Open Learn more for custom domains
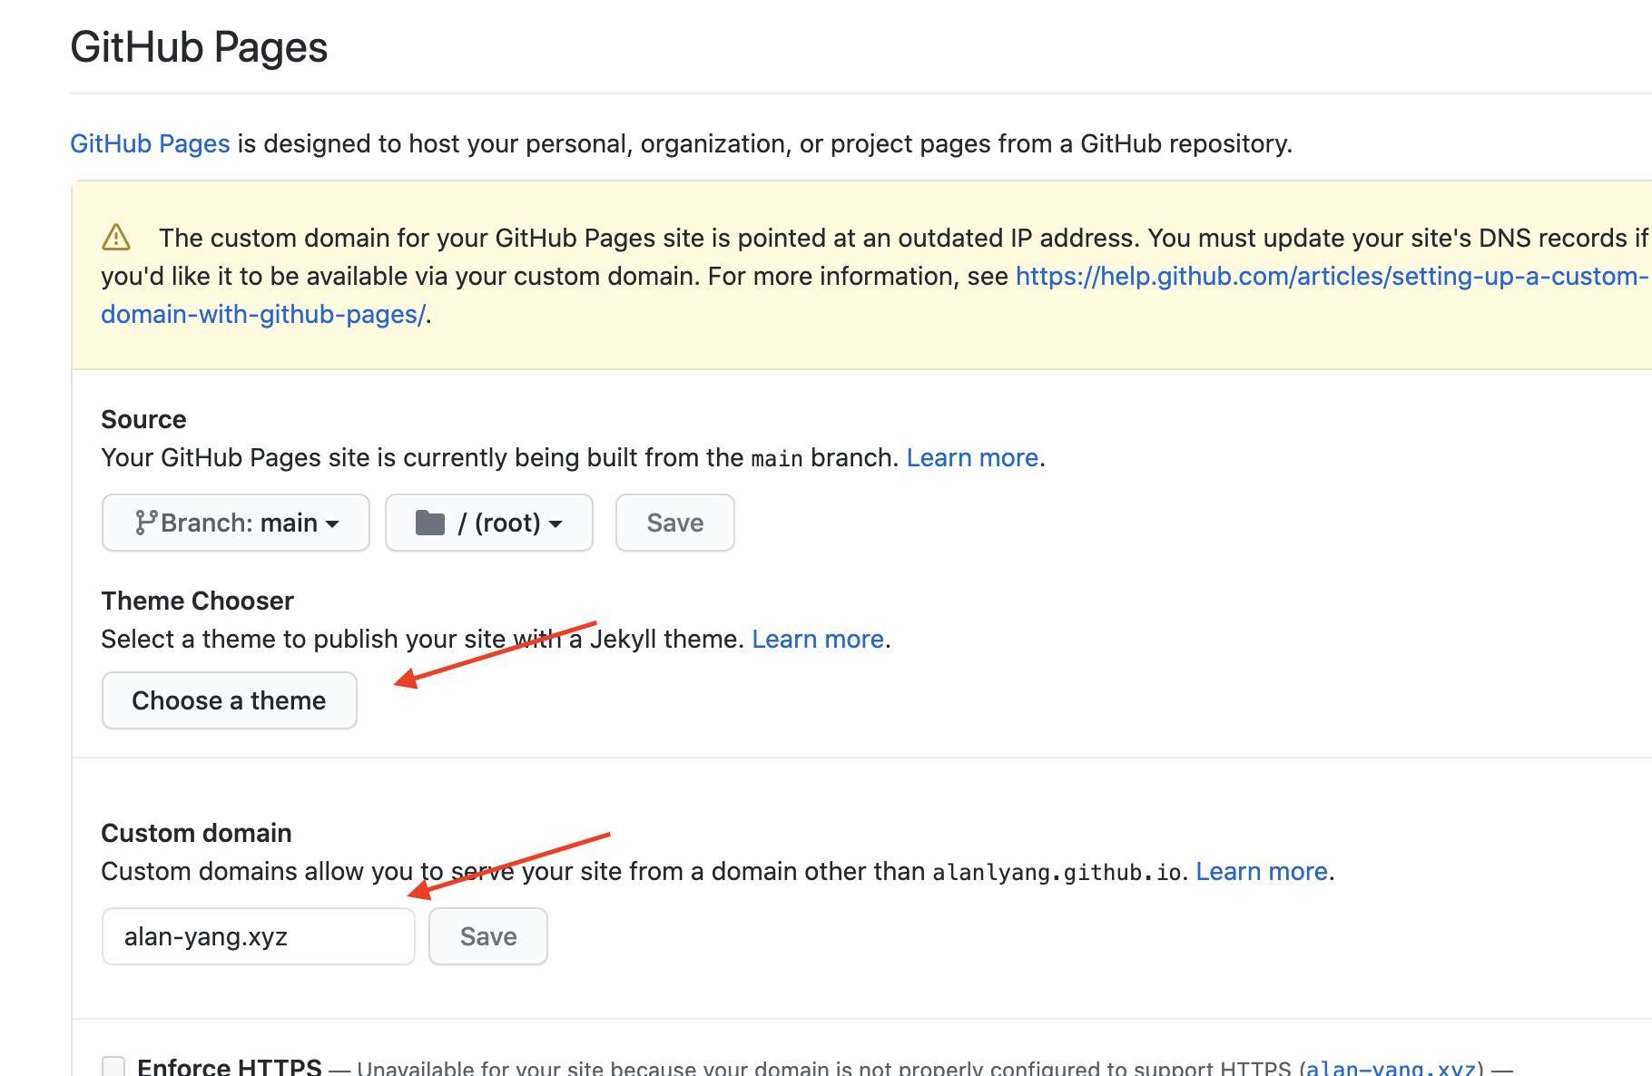 click(1261, 871)
